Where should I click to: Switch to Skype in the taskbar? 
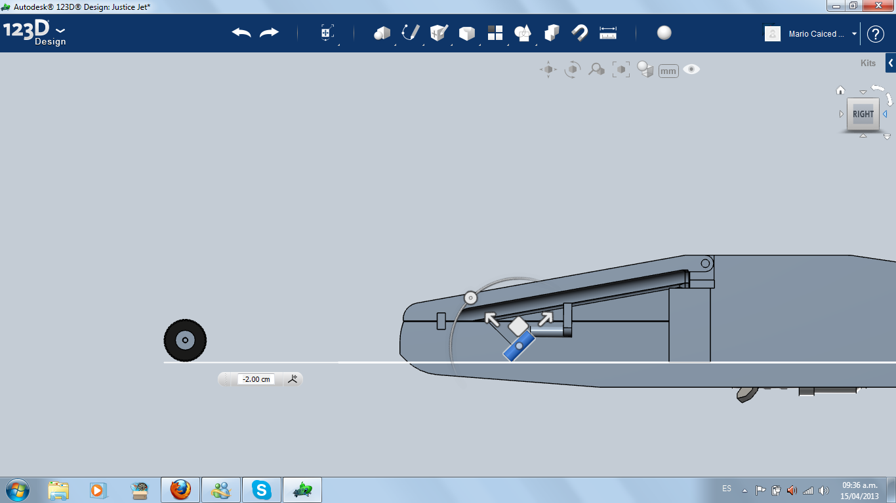(x=262, y=490)
